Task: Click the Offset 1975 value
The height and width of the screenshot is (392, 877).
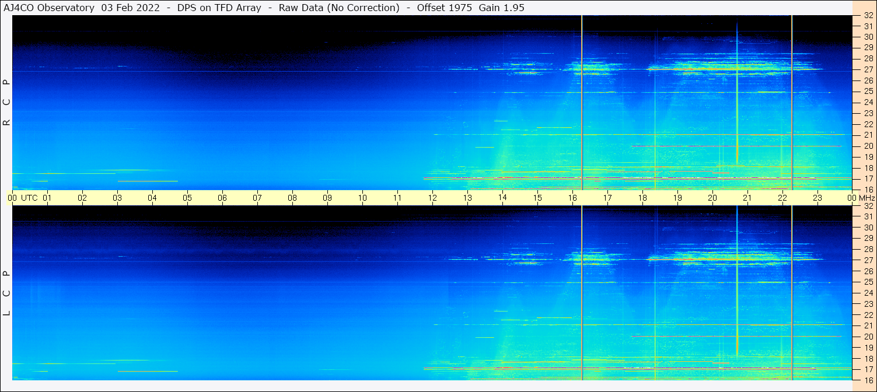Action: [445, 8]
